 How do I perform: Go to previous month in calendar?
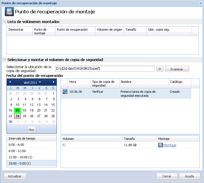(10, 82)
